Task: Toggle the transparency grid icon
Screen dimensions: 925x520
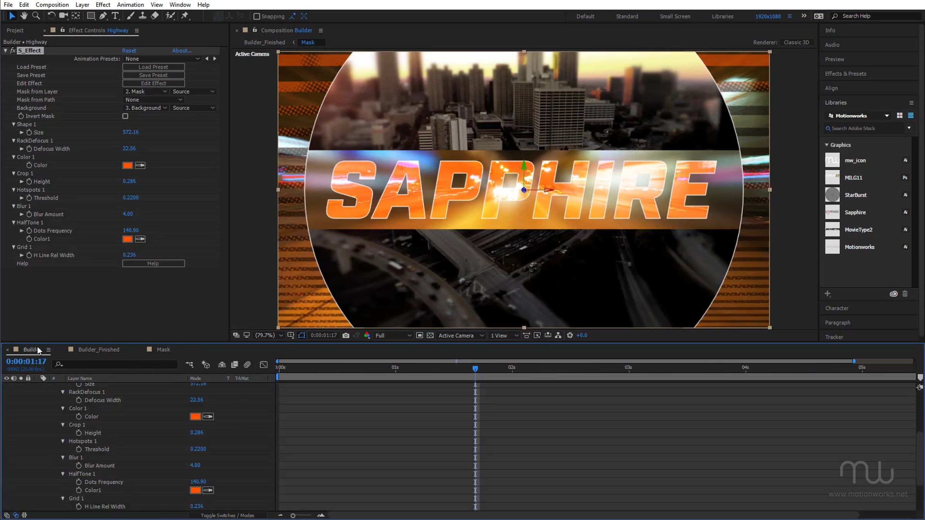Action: [x=430, y=335]
